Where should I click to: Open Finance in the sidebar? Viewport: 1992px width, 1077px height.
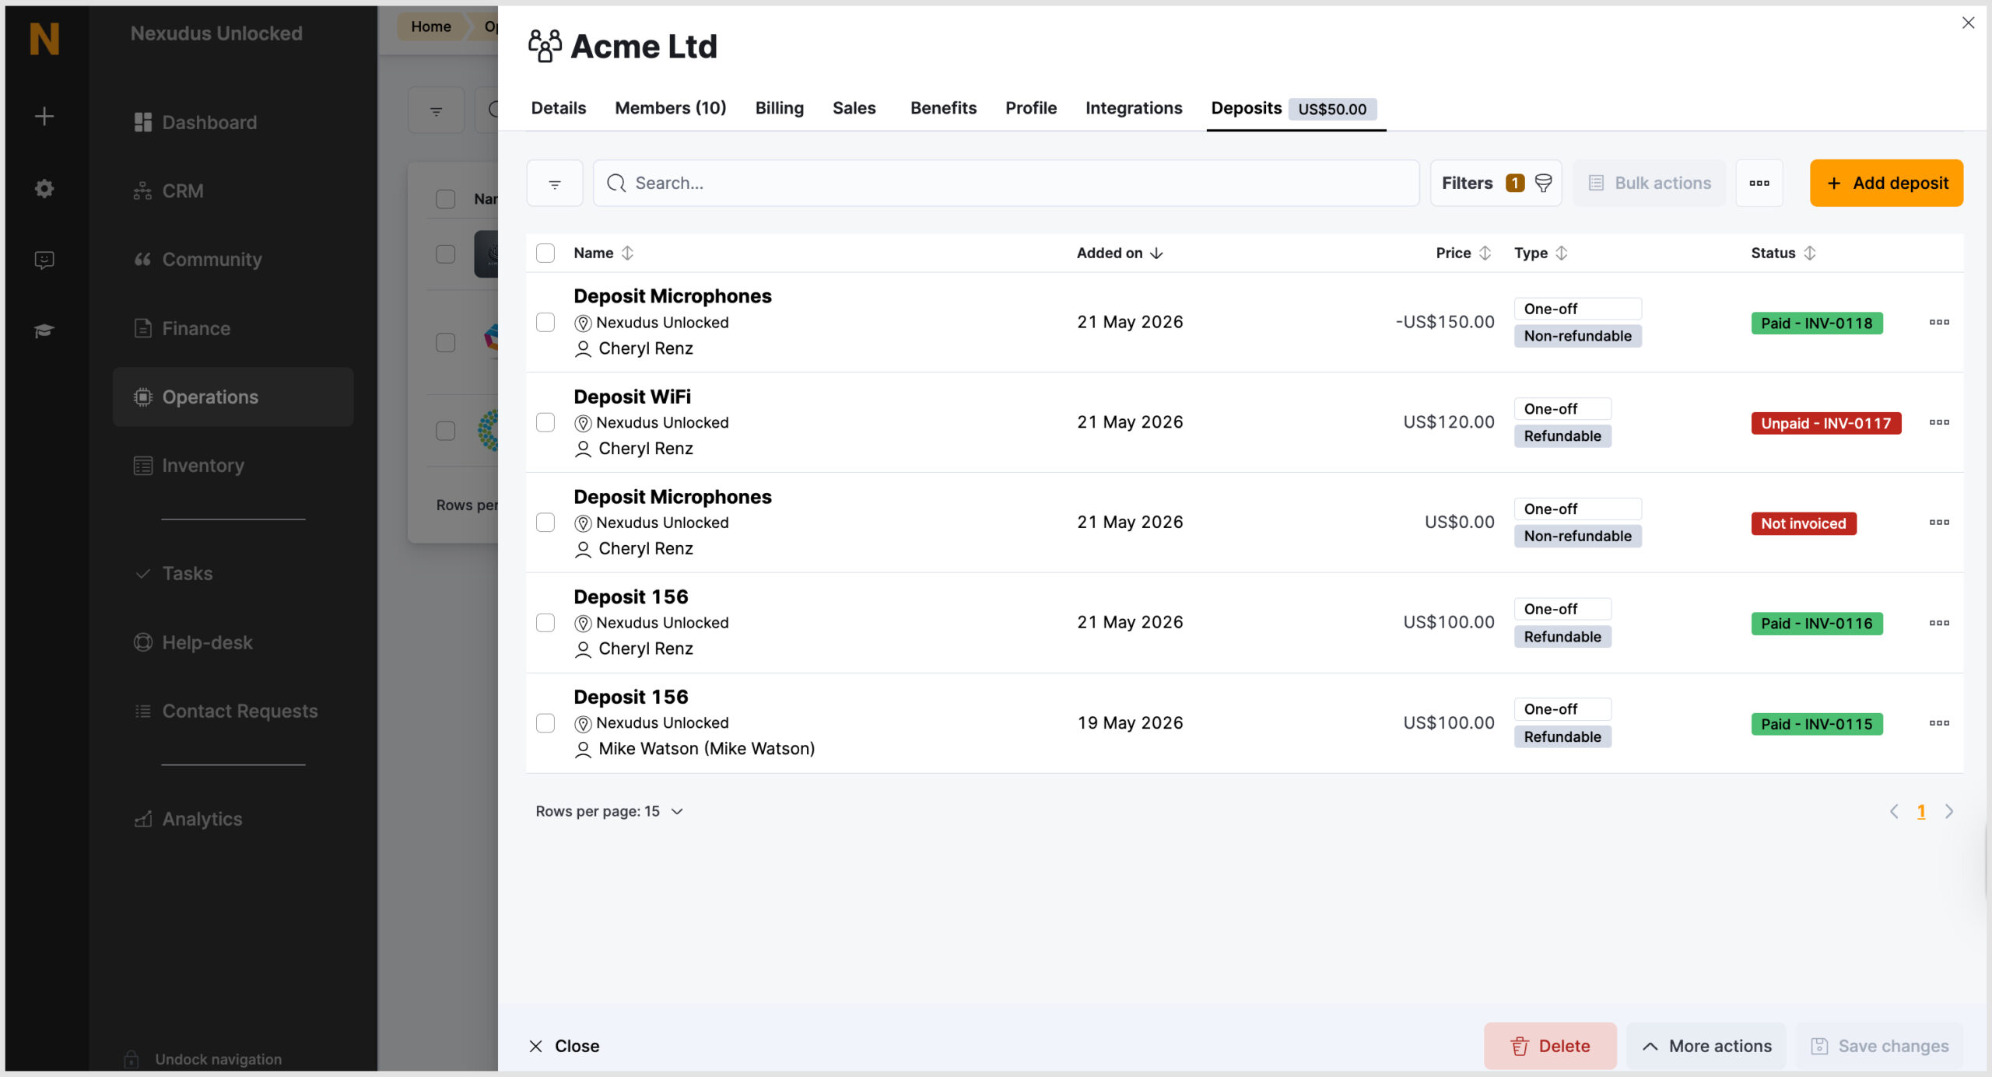[x=233, y=328]
